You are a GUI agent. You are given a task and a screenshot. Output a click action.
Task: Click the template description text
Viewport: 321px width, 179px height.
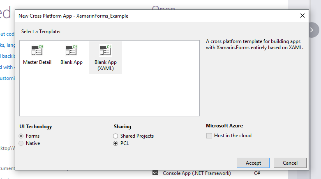tap(254, 45)
